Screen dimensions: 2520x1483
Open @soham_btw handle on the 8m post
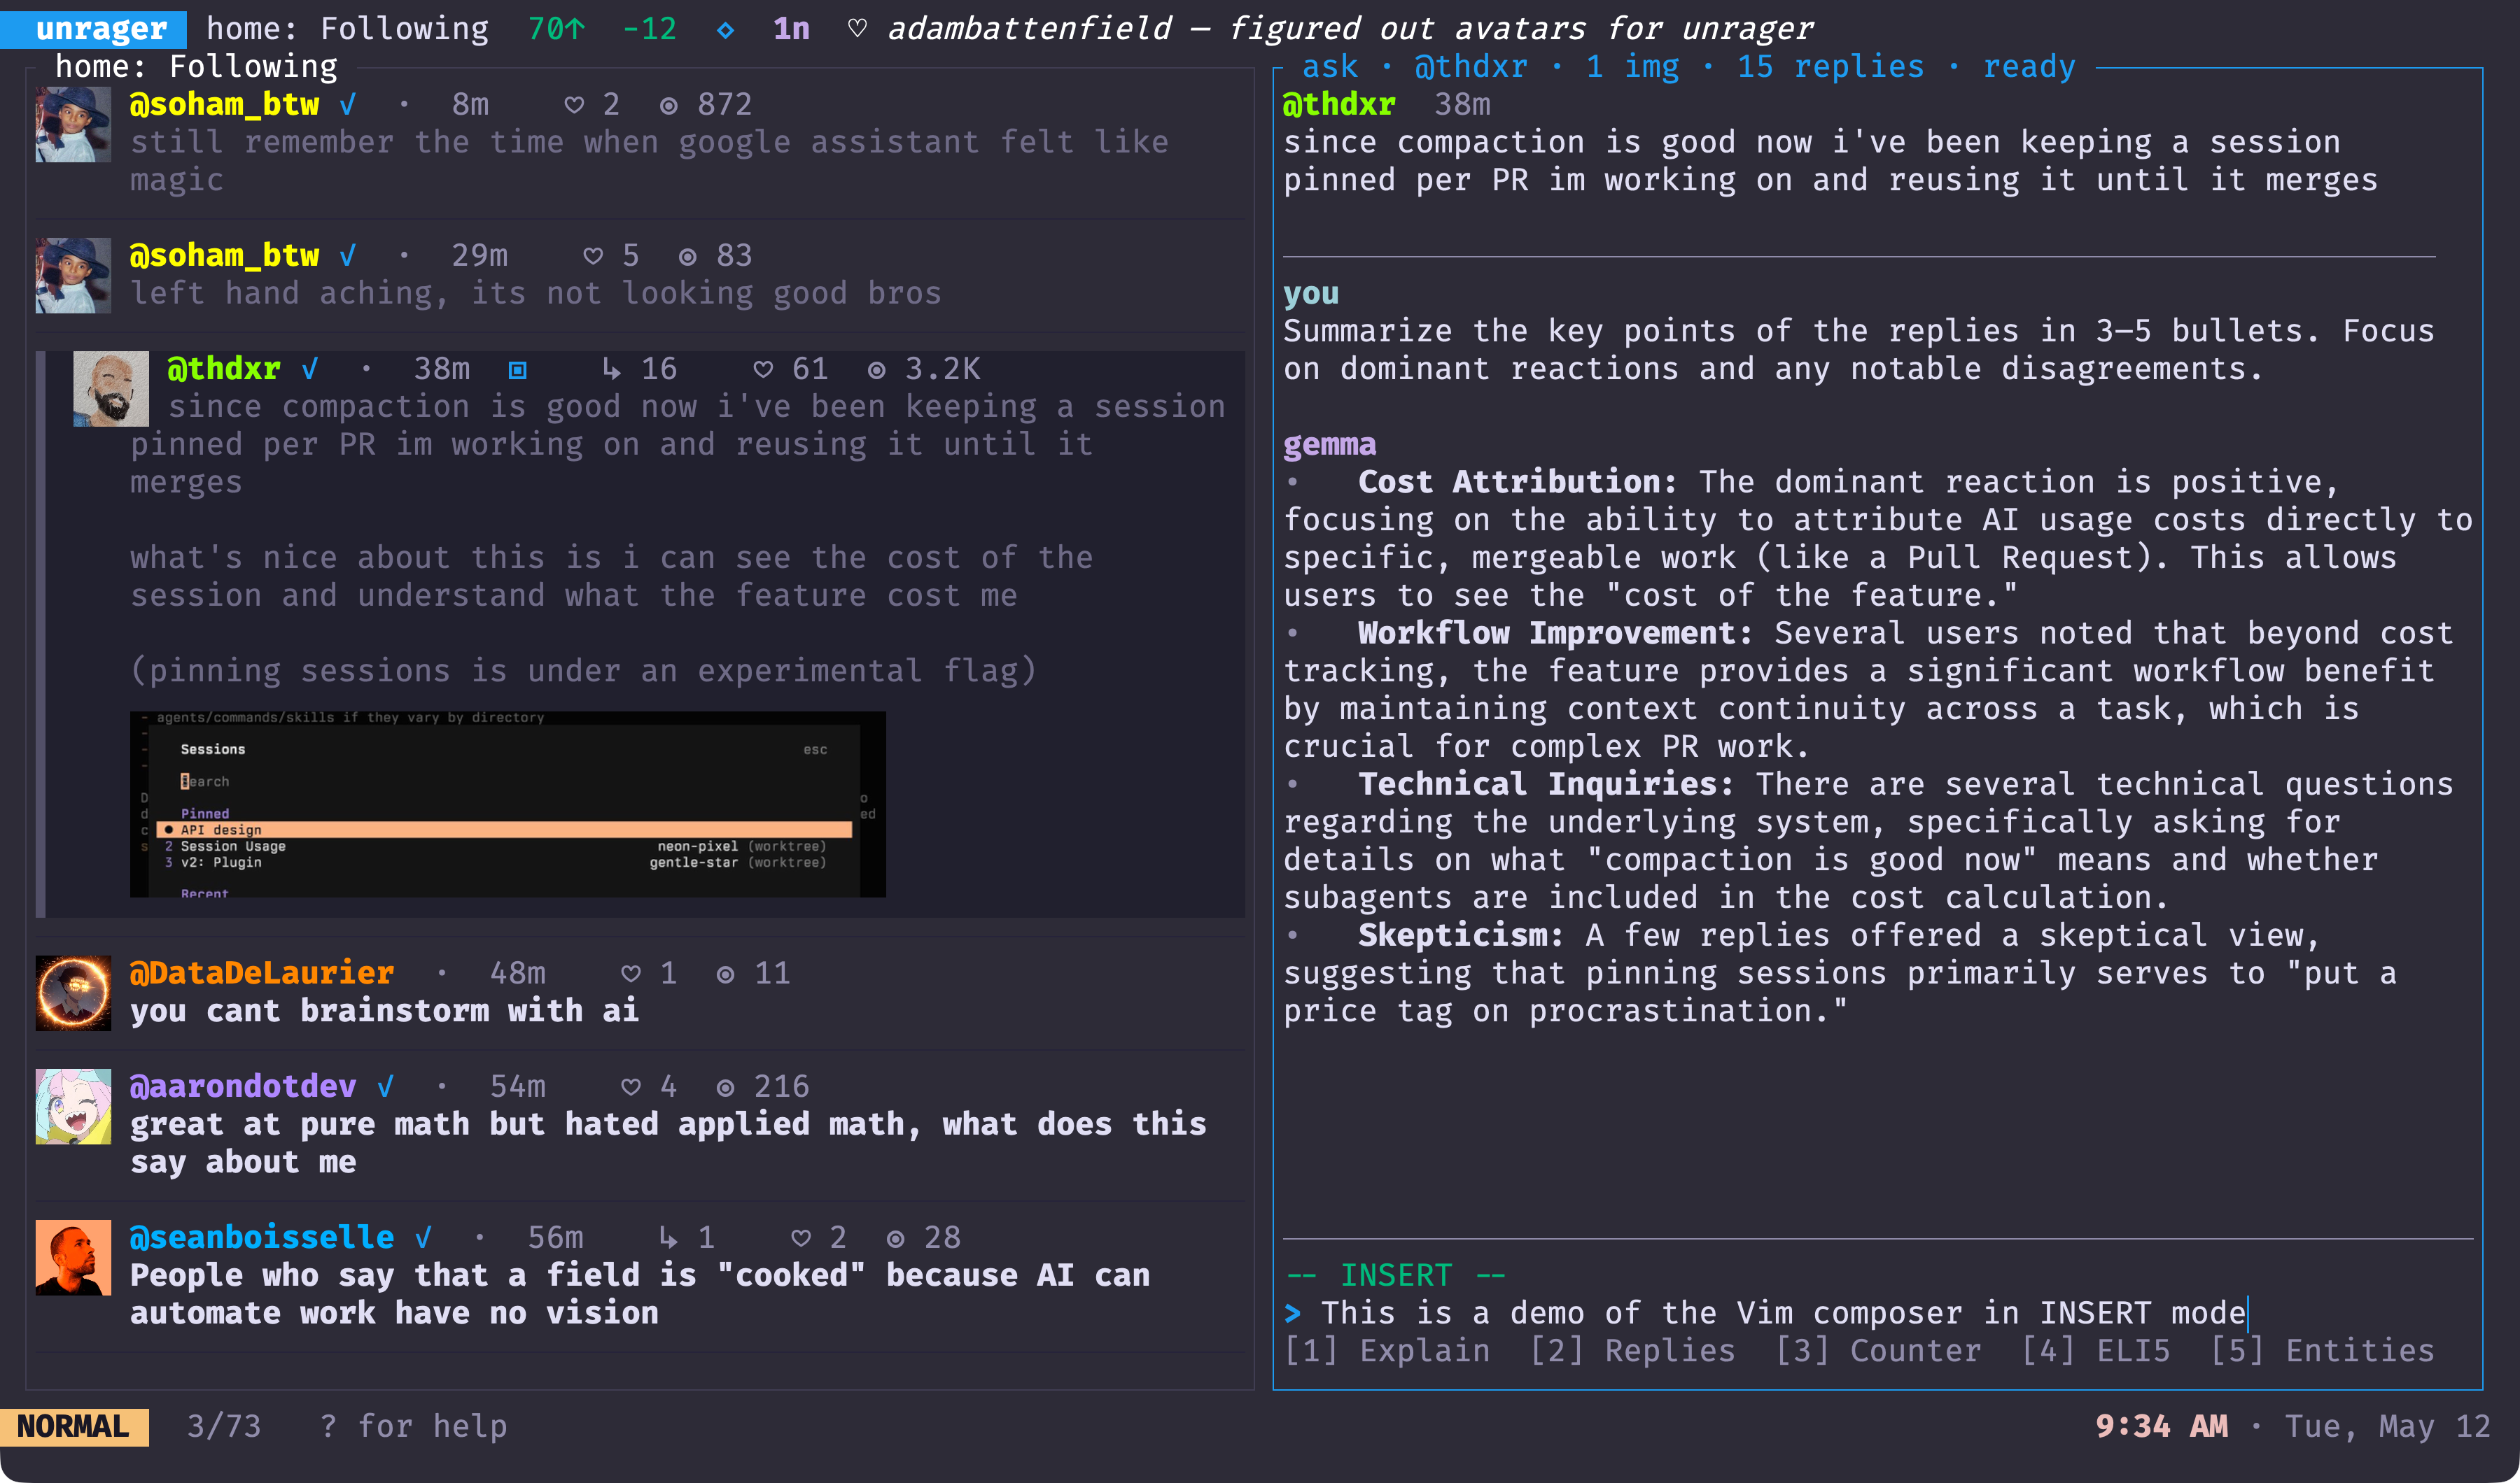point(224,104)
